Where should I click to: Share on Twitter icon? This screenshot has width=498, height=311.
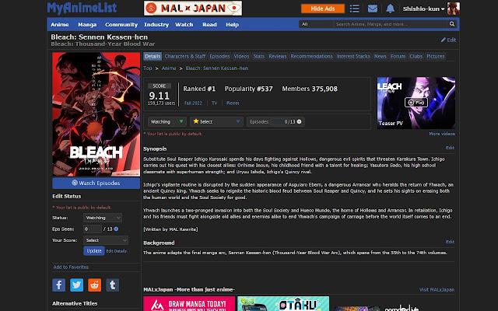coord(76,285)
